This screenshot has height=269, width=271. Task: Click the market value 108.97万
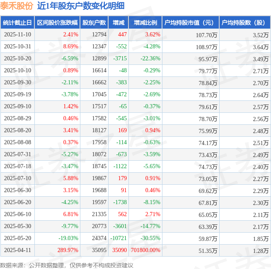206,47
